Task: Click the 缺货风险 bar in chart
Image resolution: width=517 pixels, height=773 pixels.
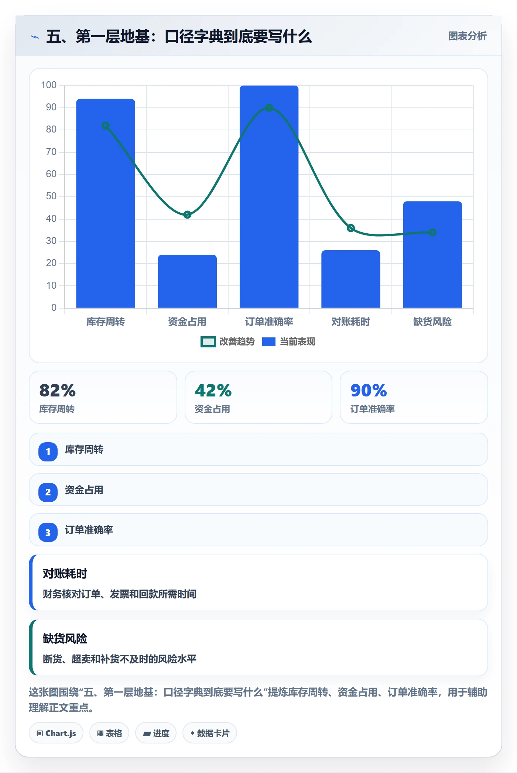Action: pyautogui.click(x=432, y=255)
